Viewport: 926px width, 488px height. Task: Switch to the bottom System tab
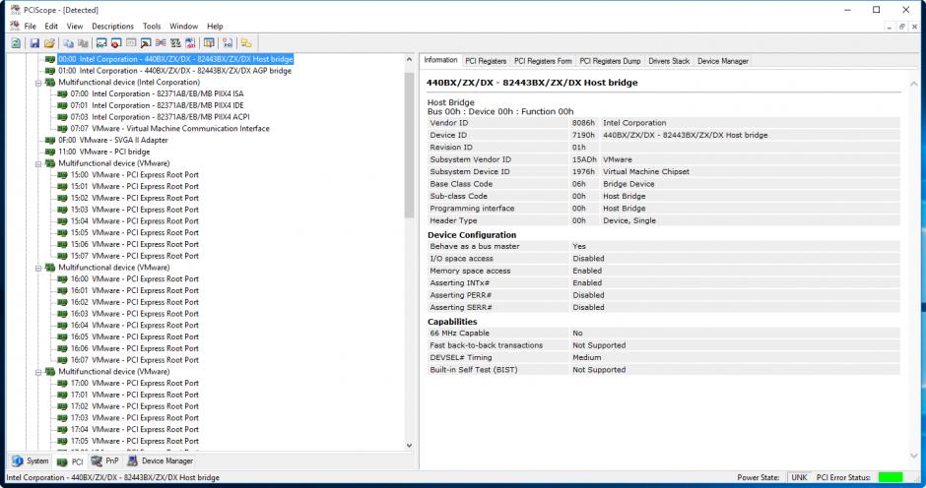[x=31, y=460]
